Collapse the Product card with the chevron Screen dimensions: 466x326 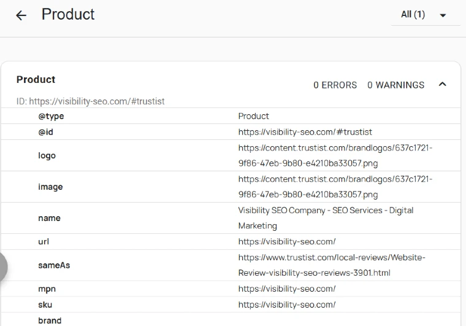click(x=443, y=85)
